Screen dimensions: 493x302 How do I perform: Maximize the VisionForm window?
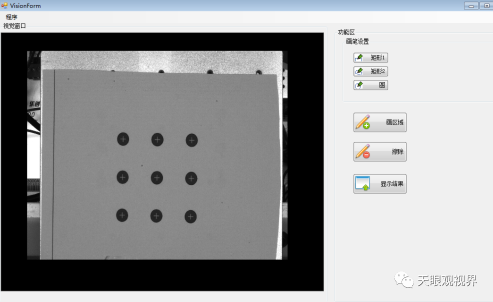[x=486, y=6]
